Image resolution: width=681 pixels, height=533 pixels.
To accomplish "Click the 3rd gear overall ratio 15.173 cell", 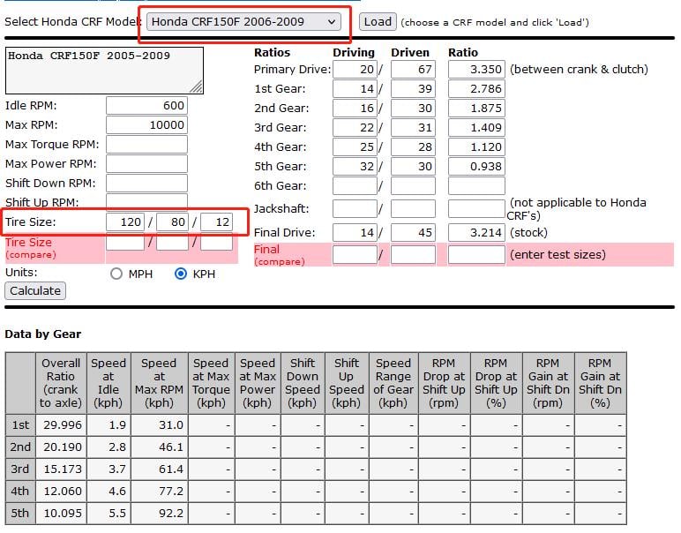I will pos(61,469).
